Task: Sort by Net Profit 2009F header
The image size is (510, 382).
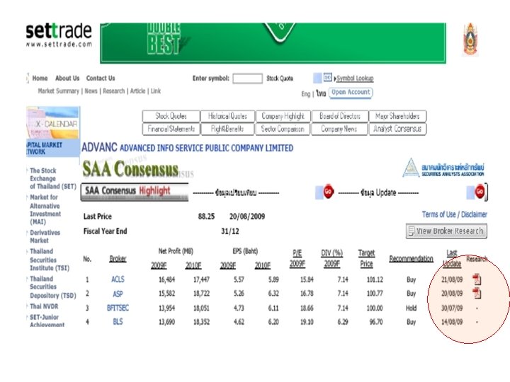Action: [159, 266]
